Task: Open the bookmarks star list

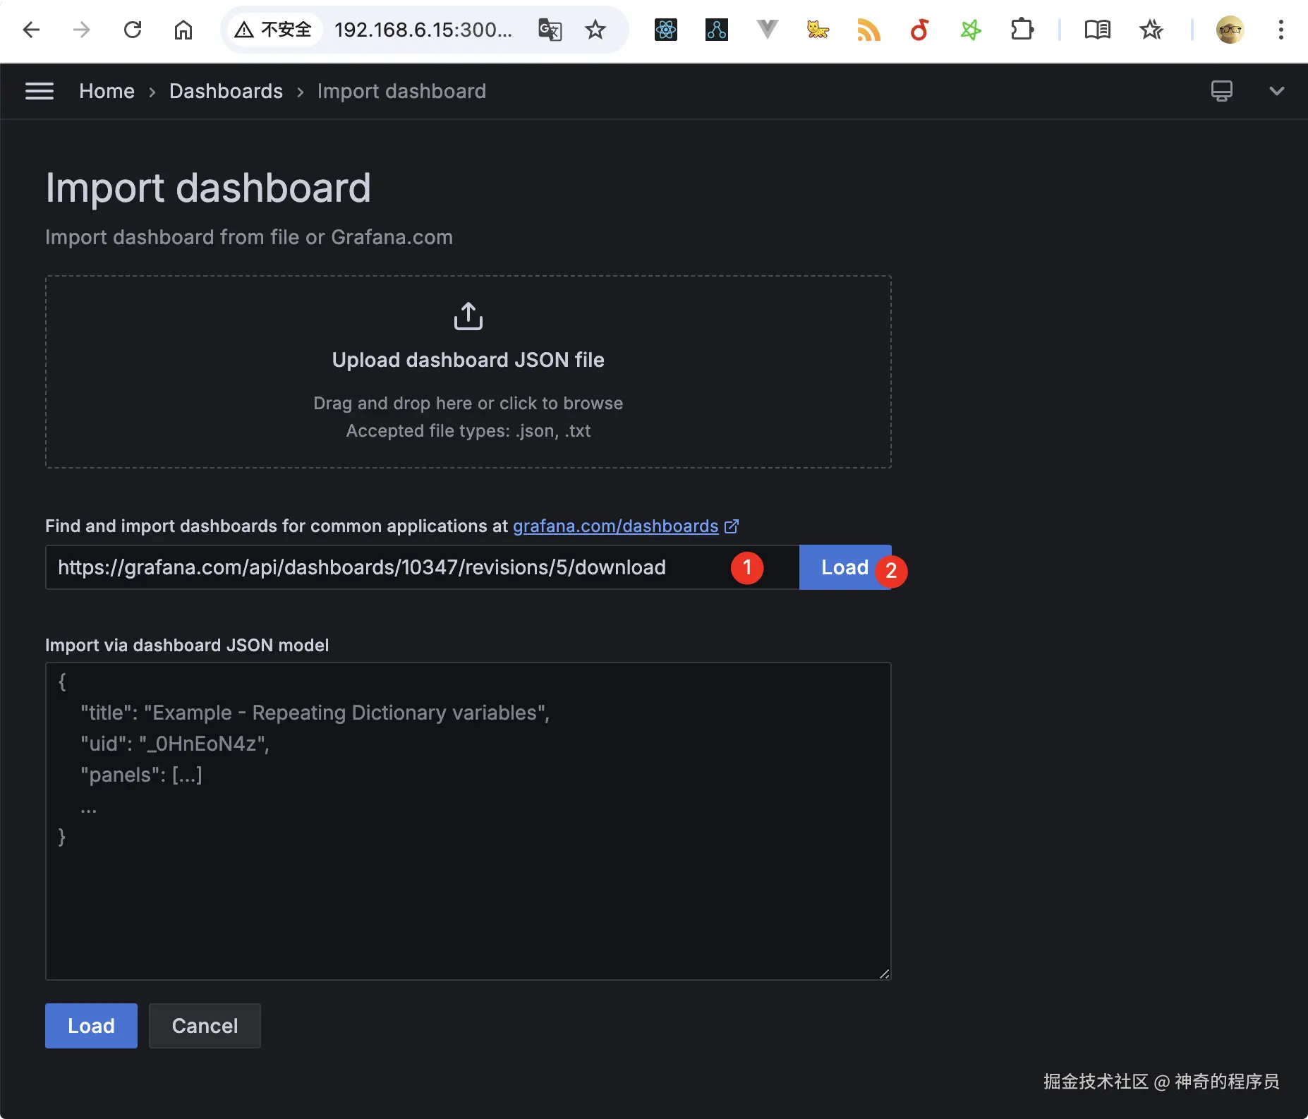Action: pos(1151,30)
